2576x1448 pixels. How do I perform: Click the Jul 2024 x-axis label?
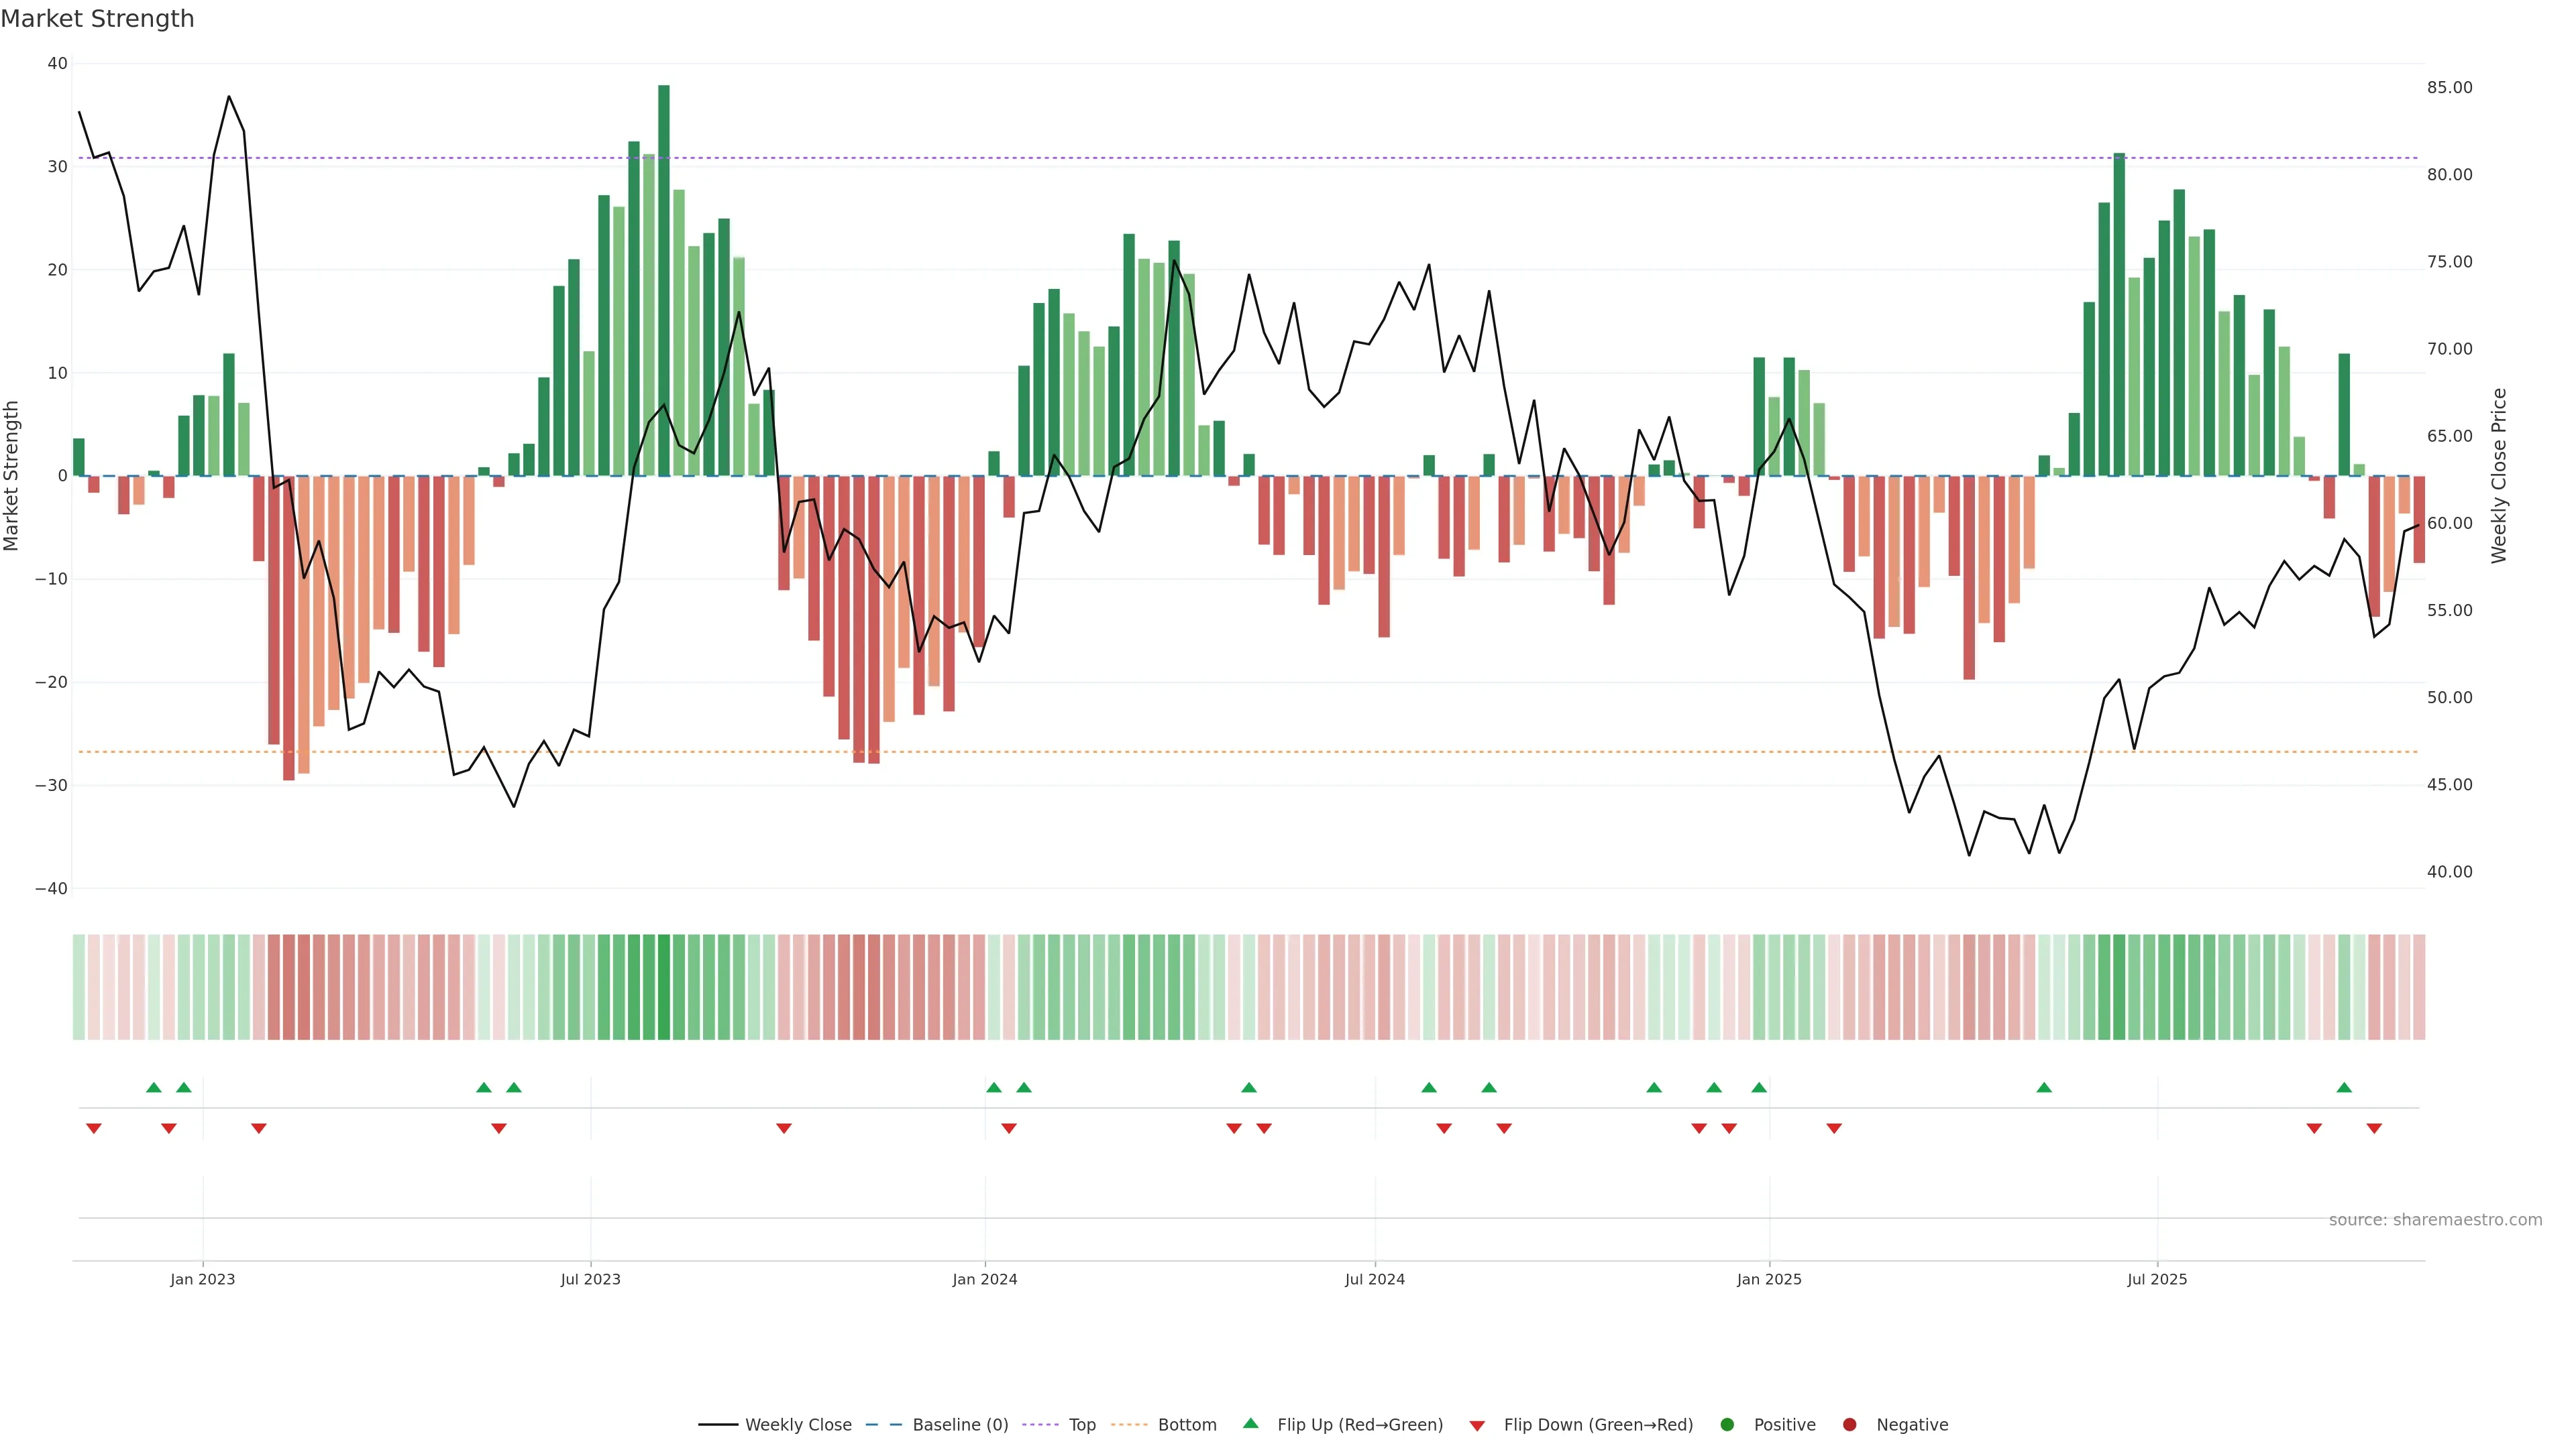1374,1279
